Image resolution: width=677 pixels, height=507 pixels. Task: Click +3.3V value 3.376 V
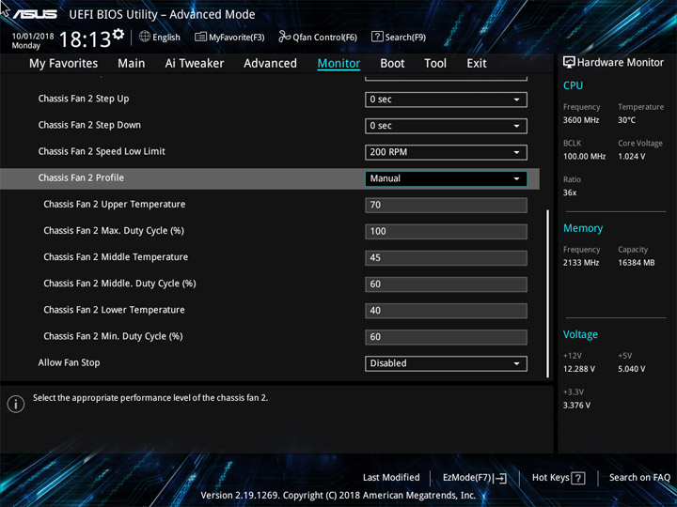pyautogui.click(x=576, y=406)
